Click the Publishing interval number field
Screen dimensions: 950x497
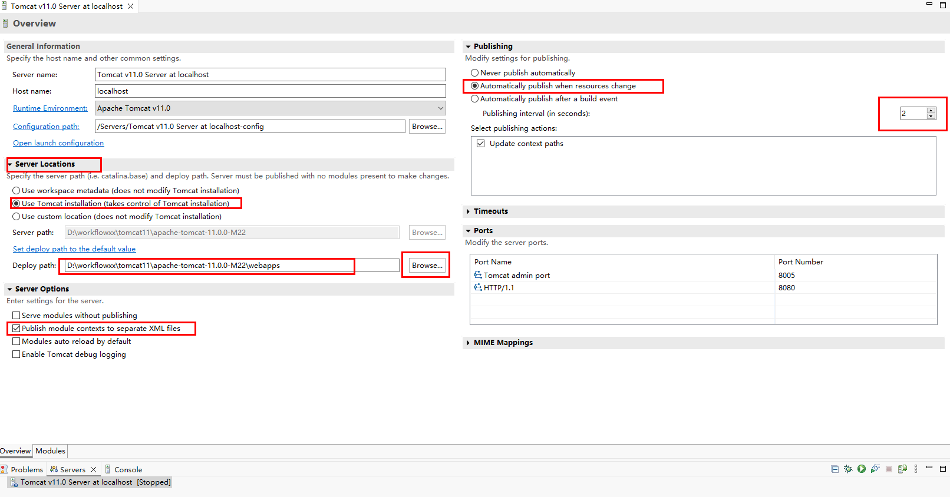pyautogui.click(x=913, y=114)
